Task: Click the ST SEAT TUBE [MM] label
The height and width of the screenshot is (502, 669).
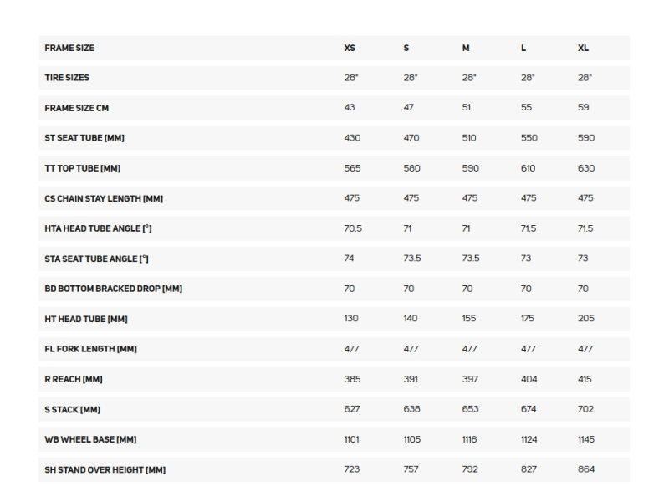Action: [84, 138]
